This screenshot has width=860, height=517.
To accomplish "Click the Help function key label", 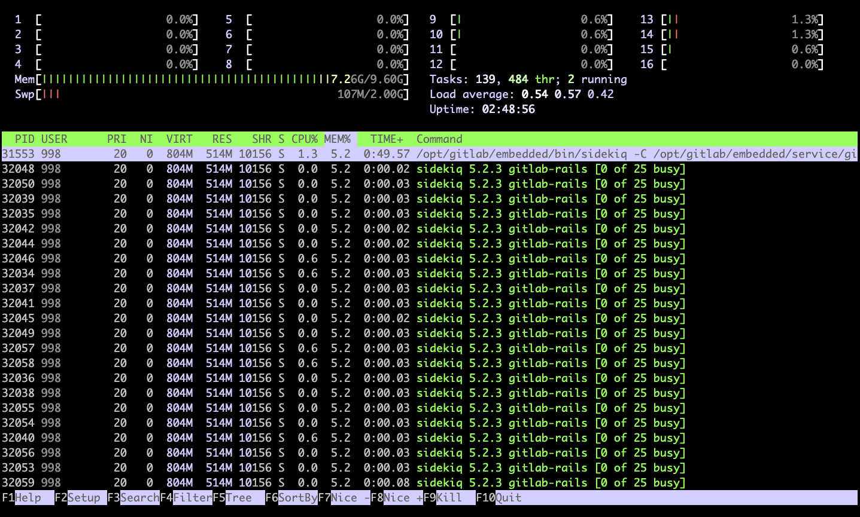I will pyautogui.click(x=28, y=497).
